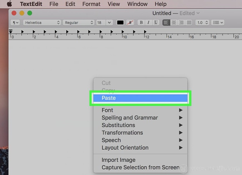Open the Helvetica font family dropdown
The width and height of the screenshot is (242, 175).
(42, 23)
